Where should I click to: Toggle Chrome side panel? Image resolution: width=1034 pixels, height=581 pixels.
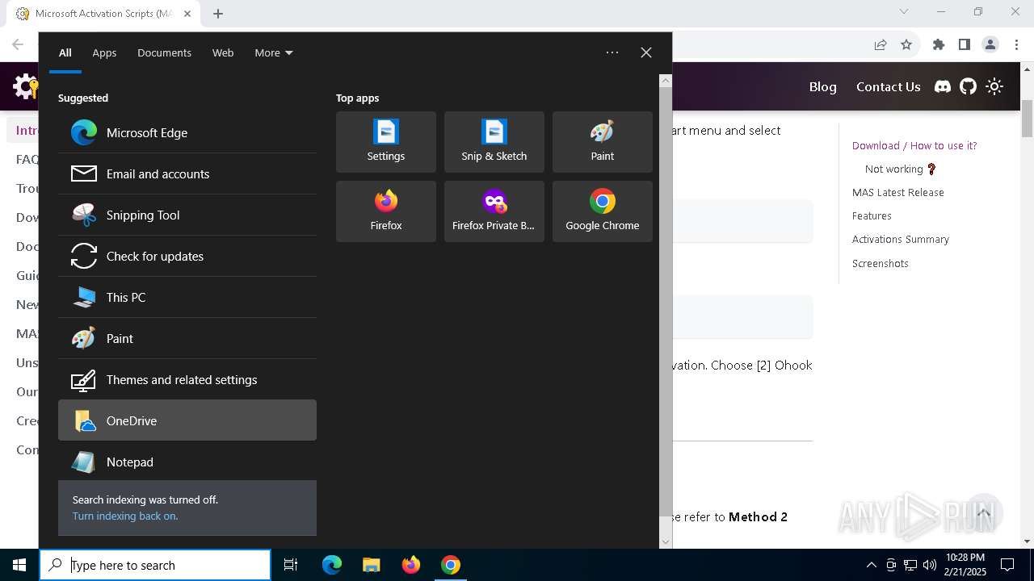click(965, 44)
